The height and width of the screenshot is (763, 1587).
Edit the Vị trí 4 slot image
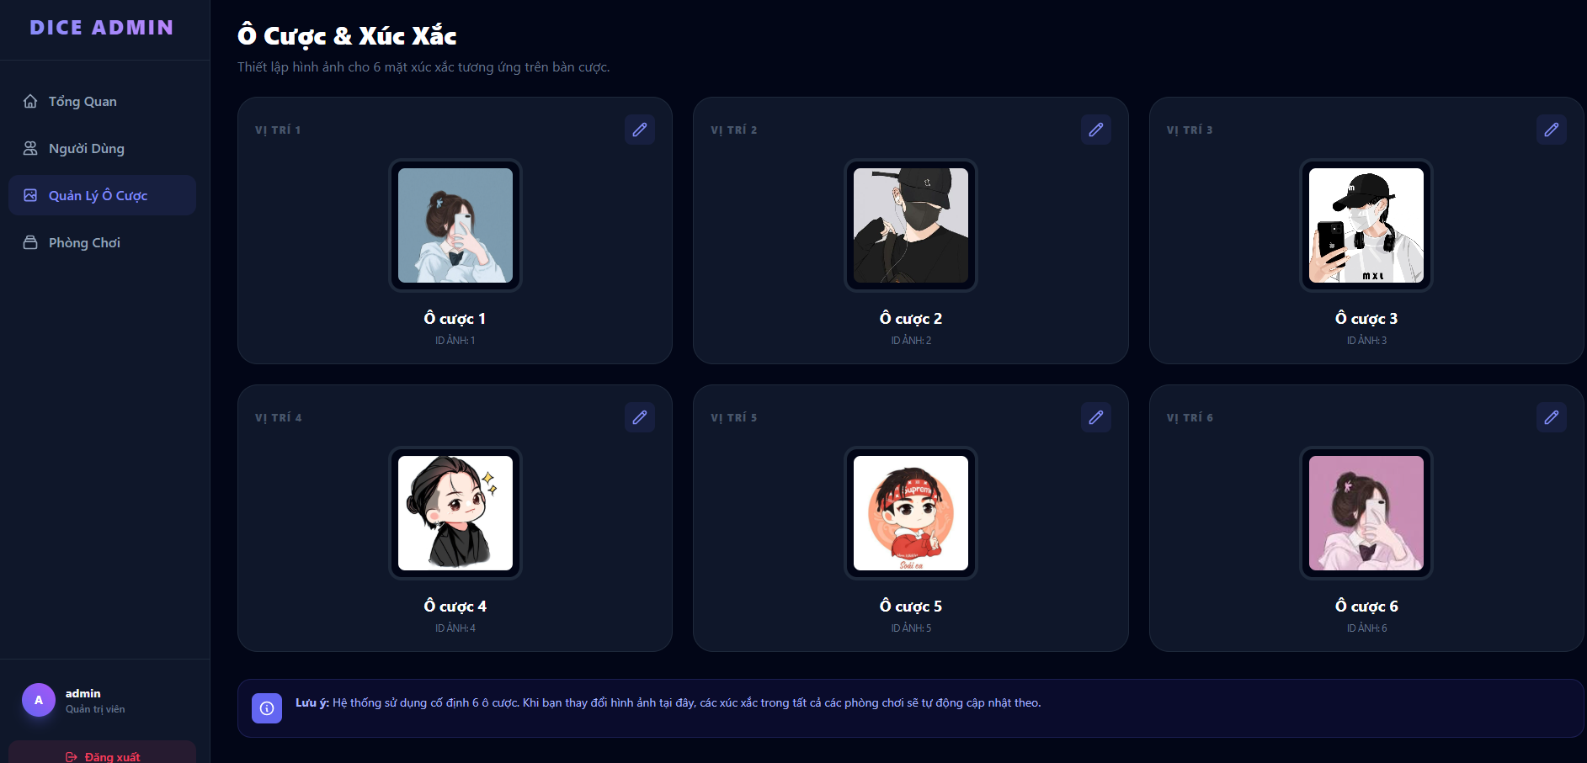[x=640, y=417]
